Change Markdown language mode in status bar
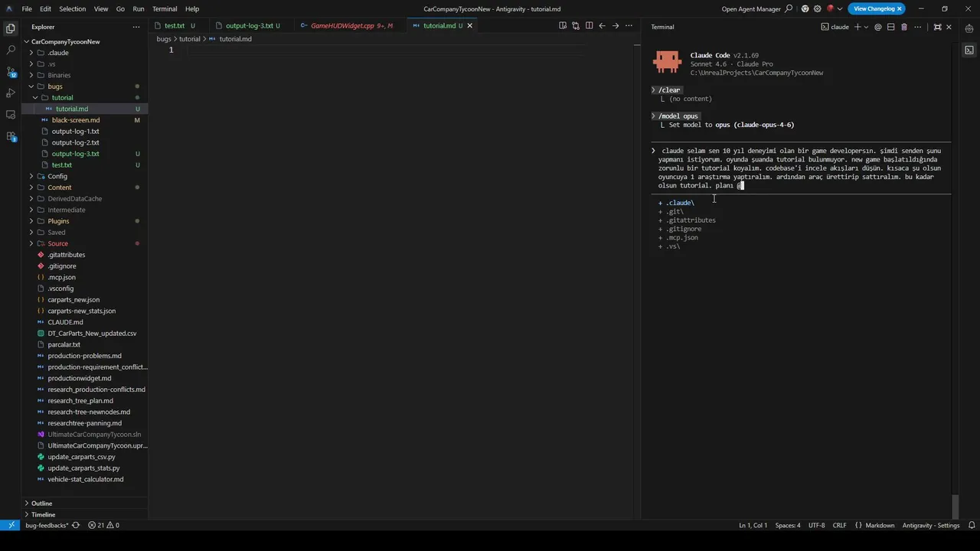This screenshot has width=980, height=551. 880,525
